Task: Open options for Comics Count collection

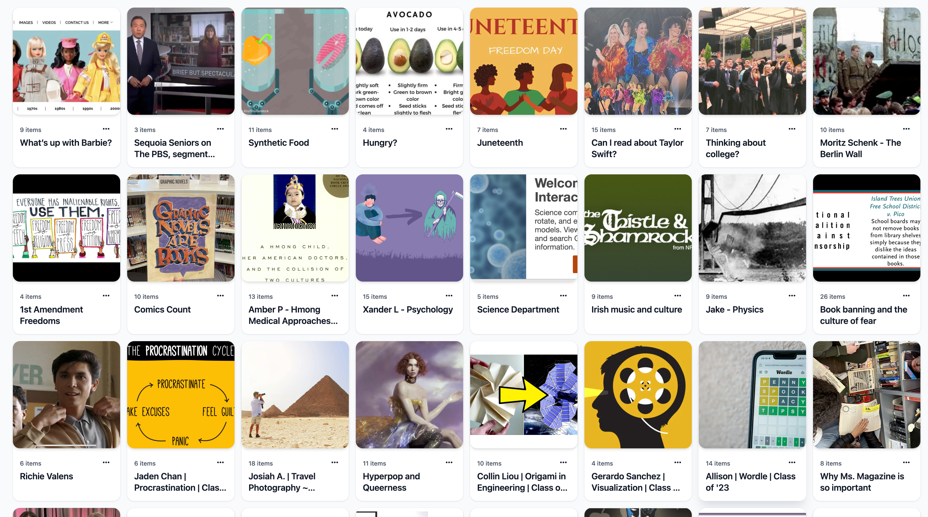Action: pos(220,296)
